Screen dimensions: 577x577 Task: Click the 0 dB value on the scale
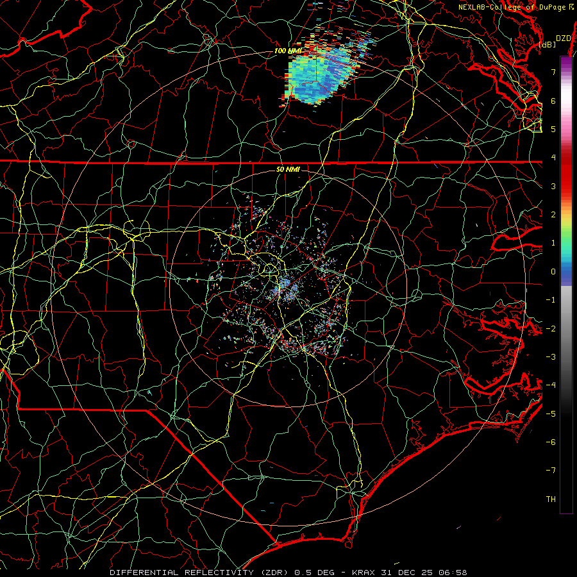tap(553, 272)
